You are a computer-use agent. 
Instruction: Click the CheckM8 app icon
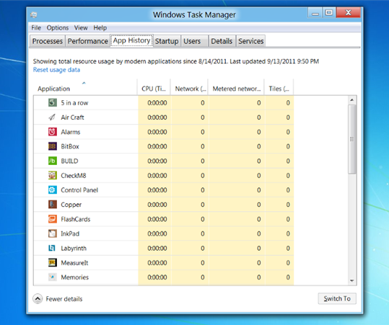pos(53,175)
